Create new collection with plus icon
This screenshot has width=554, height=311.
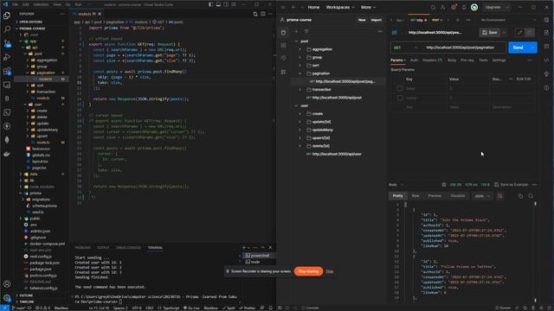pos(296,31)
